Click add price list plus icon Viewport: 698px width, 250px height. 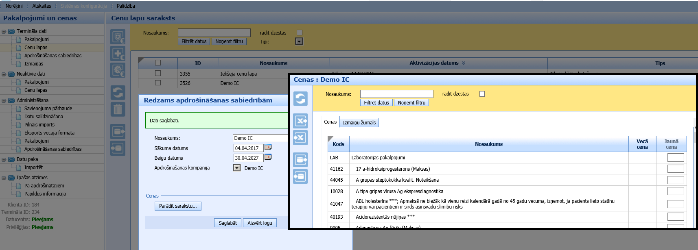tap(118, 54)
